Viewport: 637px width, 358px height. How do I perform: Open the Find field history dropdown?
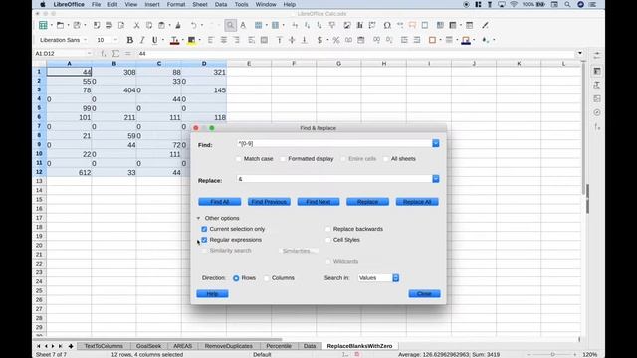pos(436,143)
